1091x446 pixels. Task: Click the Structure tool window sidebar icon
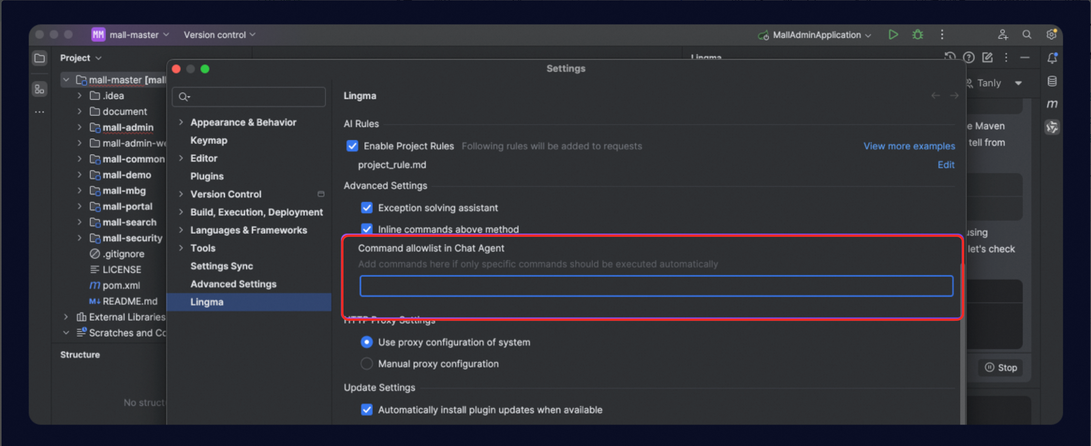pyautogui.click(x=39, y=89)
